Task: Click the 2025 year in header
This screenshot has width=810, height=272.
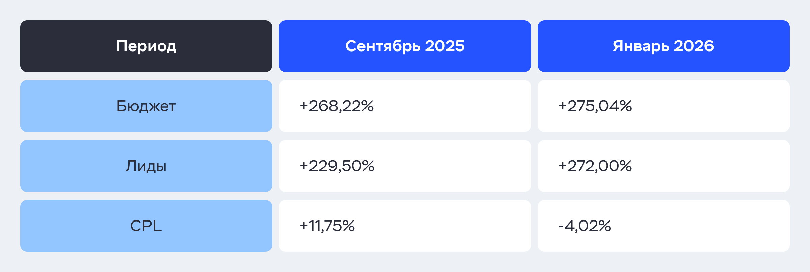Action: (x=445, y=46)
